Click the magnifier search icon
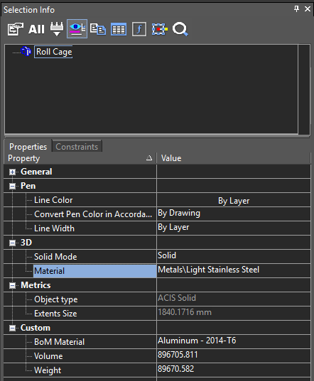Image resolution: width=314 pixels, height=381 pixels. (180, 29)
